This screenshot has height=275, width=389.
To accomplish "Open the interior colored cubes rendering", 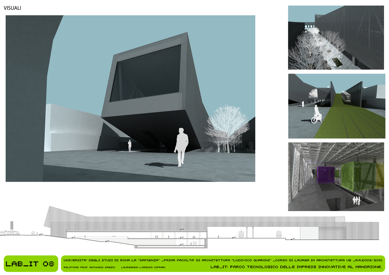I will (x=336, y=176).
